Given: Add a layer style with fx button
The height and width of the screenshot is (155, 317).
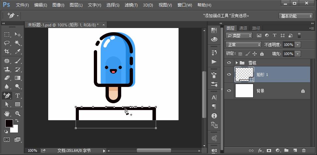Looking at the screenshot, I should coord(260,150).
